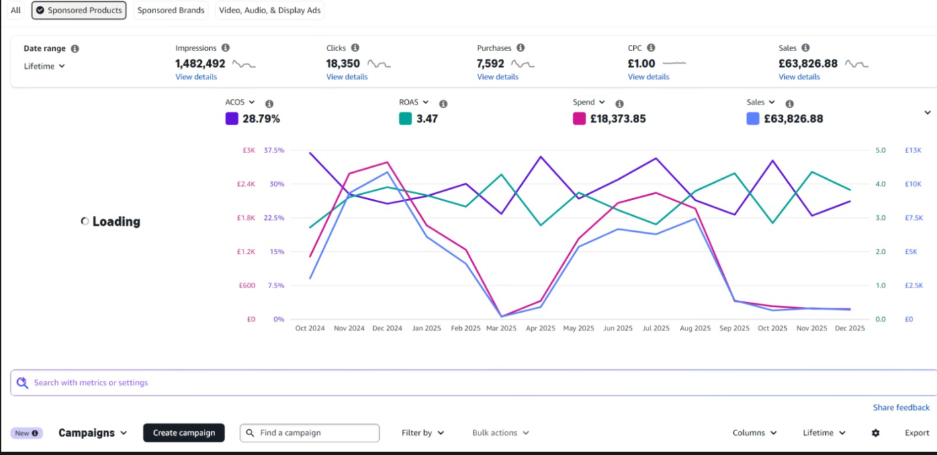The image size is (937, 455).
Task: Click the £18,373.85 spend value
Action: tap(618, 119)
